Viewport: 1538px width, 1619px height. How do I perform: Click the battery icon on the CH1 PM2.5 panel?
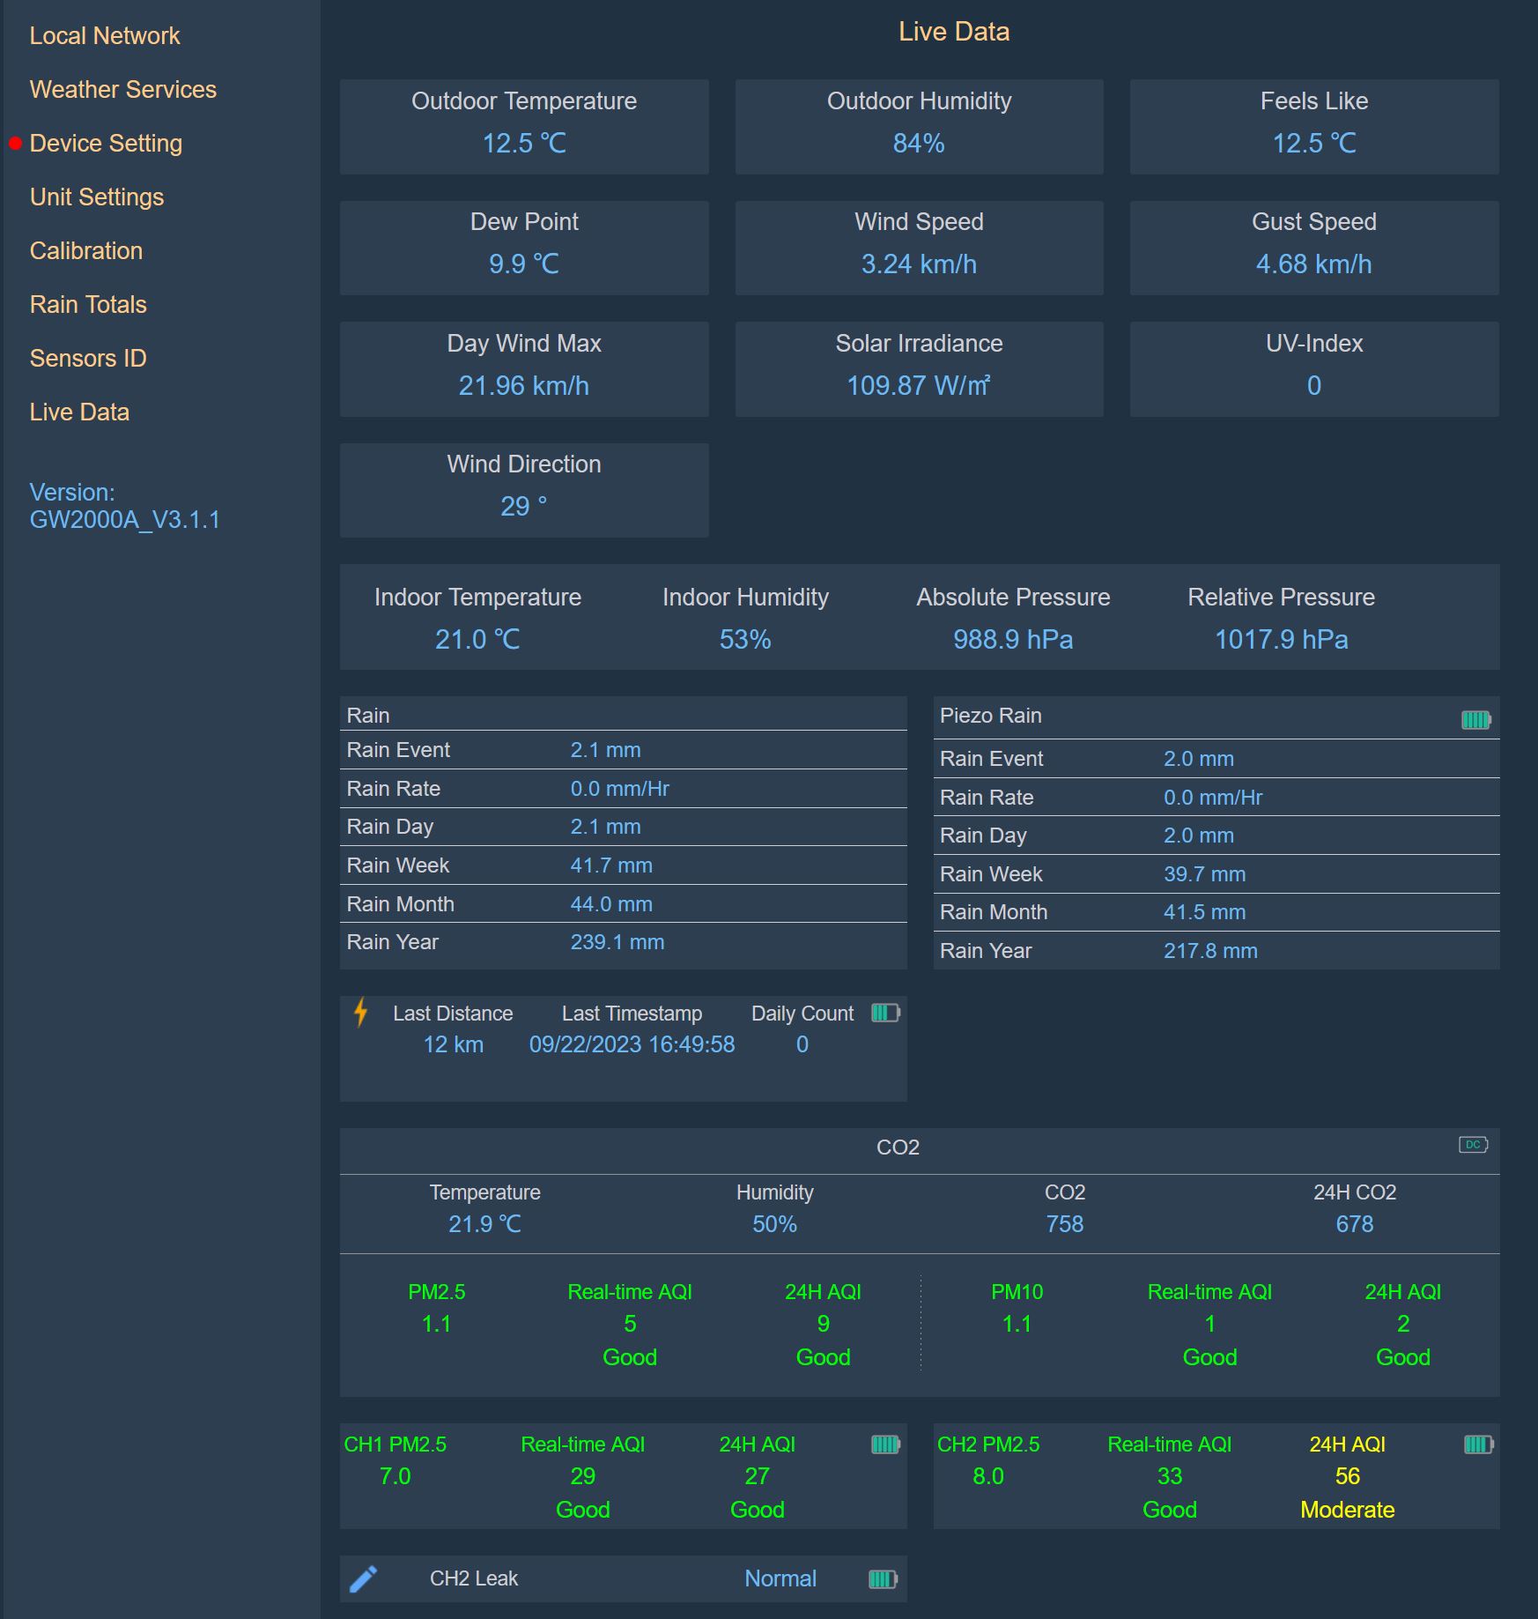point(885,1444)
